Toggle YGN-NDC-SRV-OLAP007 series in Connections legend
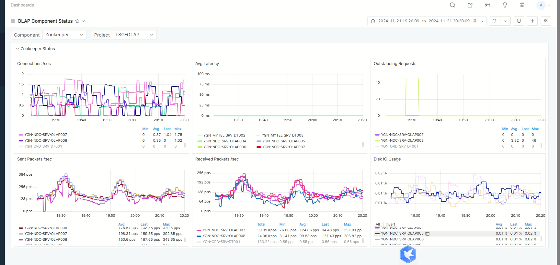 point(46,135)
